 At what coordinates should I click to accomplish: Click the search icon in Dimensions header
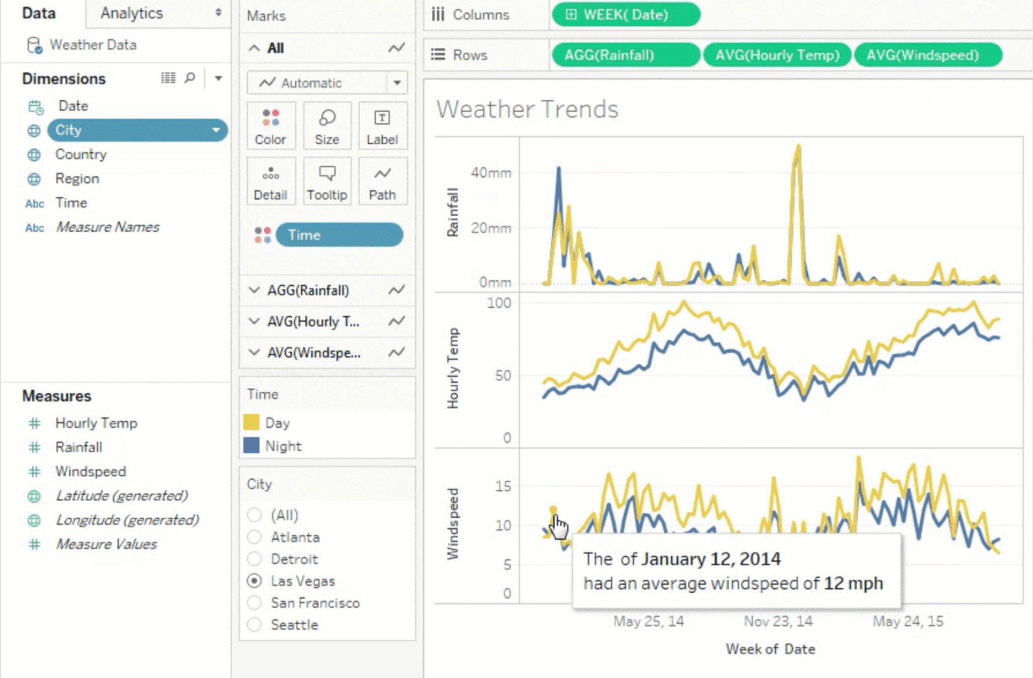tap(190, 78)
